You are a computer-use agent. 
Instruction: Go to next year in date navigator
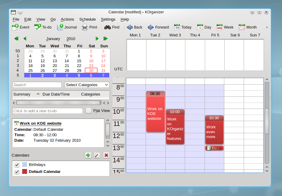point(105,39)
